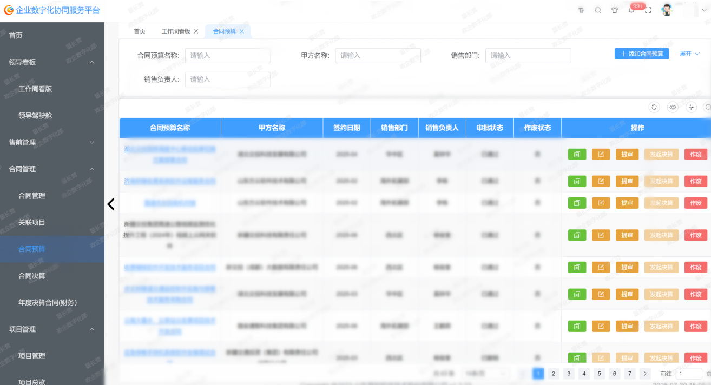Click the orange edit icon in second row
The height and width of the screenshot is (385, 711).
[x=601, y=181]
